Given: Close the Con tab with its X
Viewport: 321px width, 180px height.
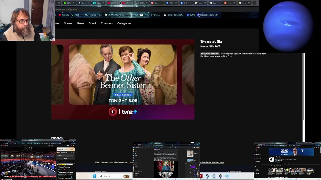Looking at the screenshot, I should pos(161,3).
